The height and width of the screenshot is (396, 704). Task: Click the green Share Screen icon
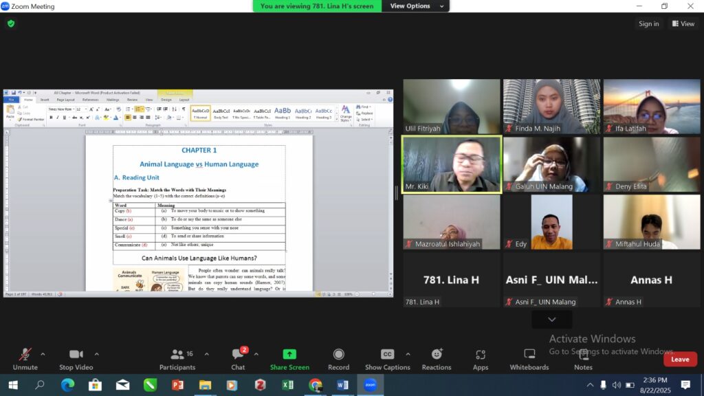(289, 354)
